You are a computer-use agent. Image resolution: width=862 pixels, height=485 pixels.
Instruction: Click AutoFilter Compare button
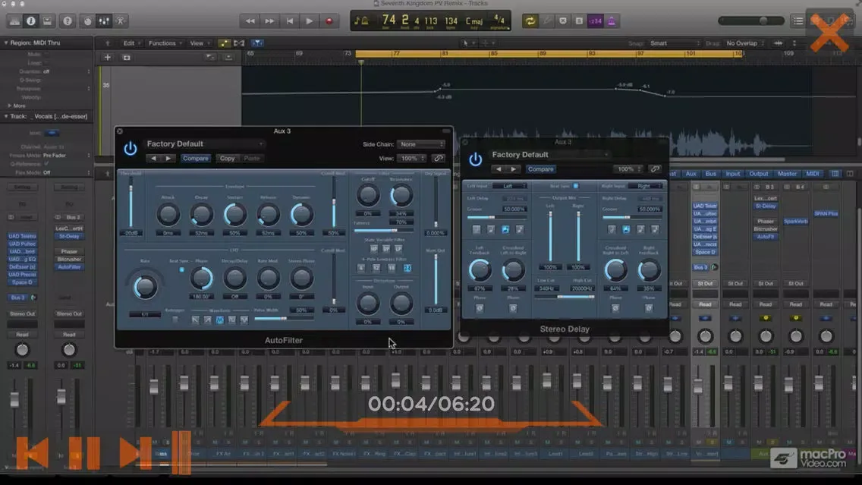click(x=195, y=159)
